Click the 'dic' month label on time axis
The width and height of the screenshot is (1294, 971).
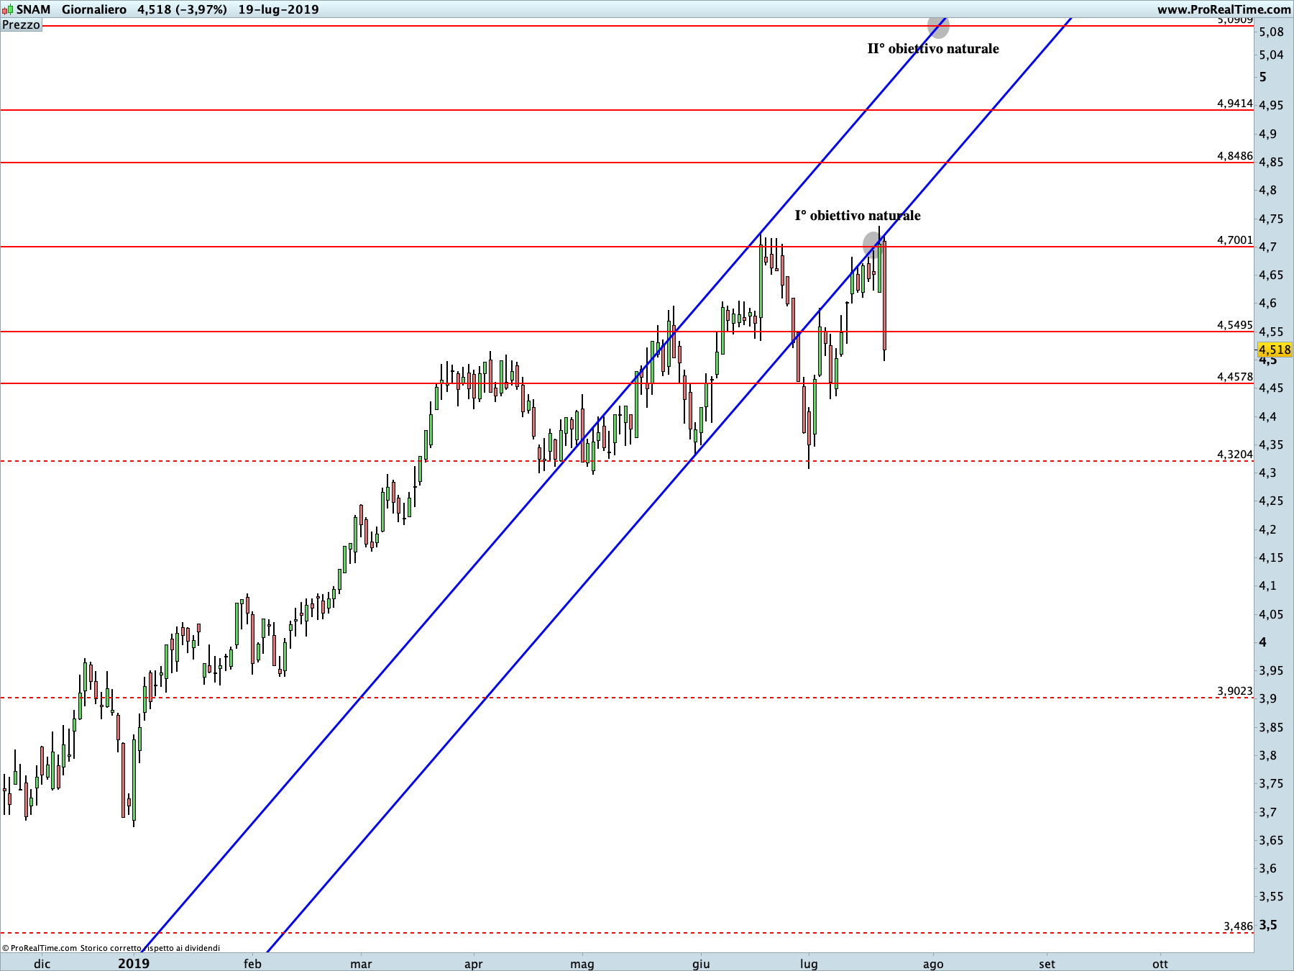[x=42, y=963]
